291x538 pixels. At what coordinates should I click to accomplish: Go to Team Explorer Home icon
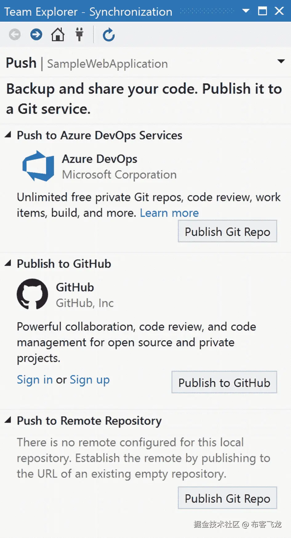pyautogui.click(x=58, y=35)
